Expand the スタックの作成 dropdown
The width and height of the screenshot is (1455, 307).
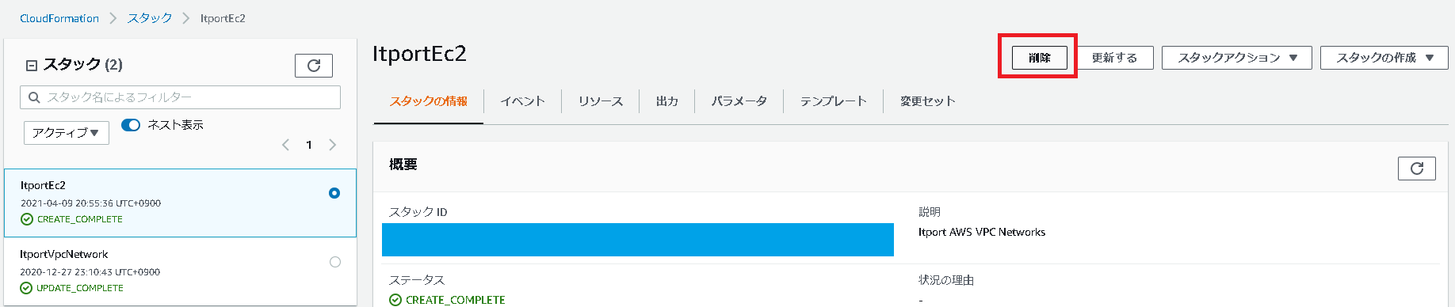pyautogui.click(x=1384, y=58)
